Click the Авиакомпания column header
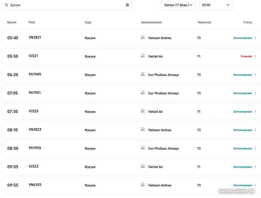 (151, 23)
